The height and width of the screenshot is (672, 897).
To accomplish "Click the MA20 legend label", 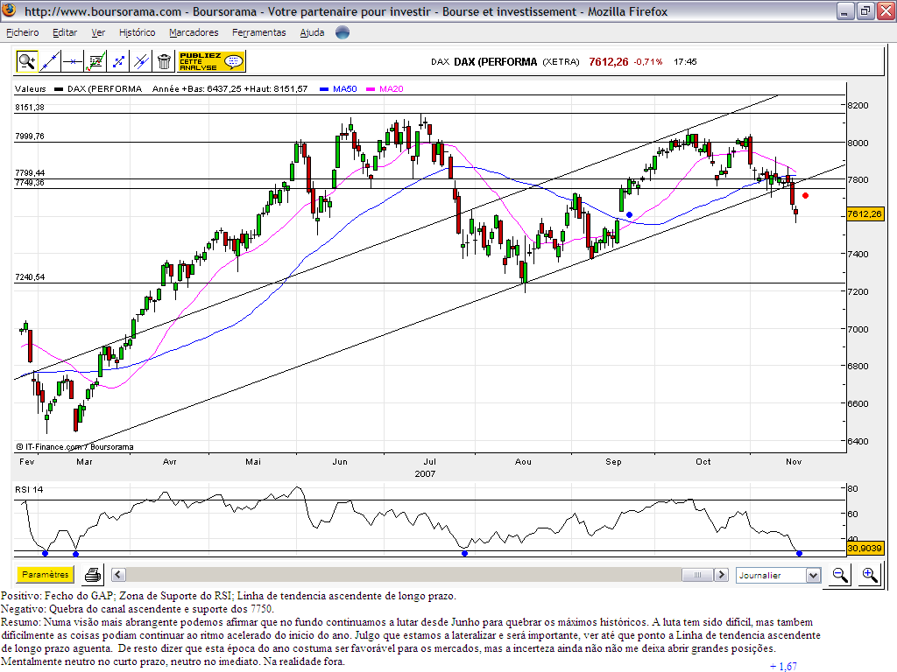I will [392, 88].
